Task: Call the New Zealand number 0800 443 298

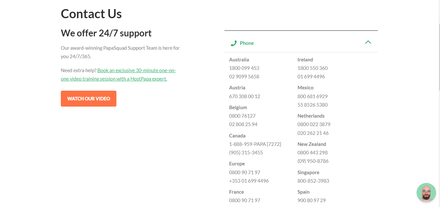Action: [x=312, y=152]
